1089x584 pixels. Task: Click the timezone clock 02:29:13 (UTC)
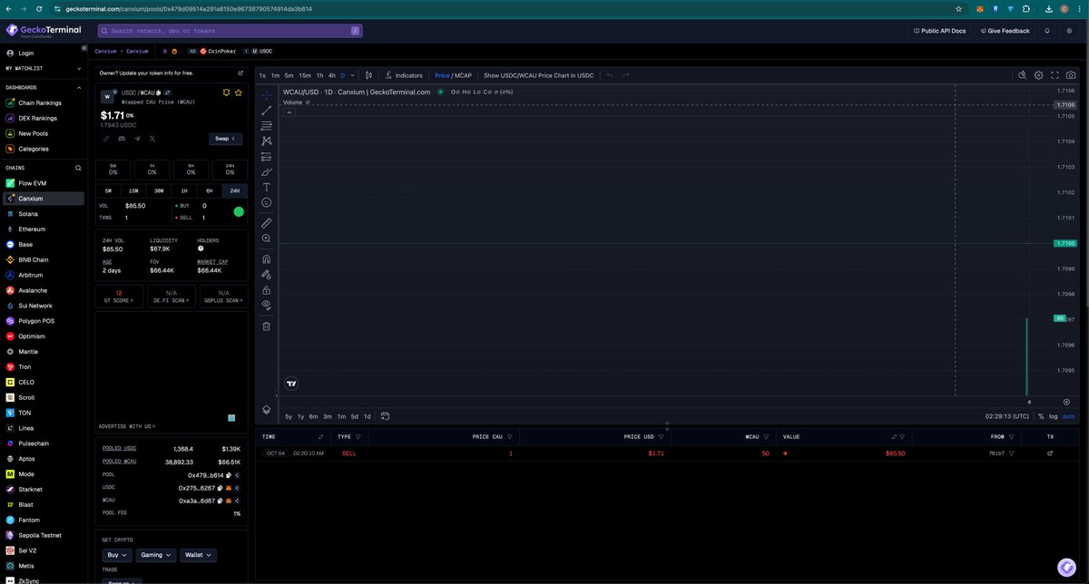coord(1007,416)
